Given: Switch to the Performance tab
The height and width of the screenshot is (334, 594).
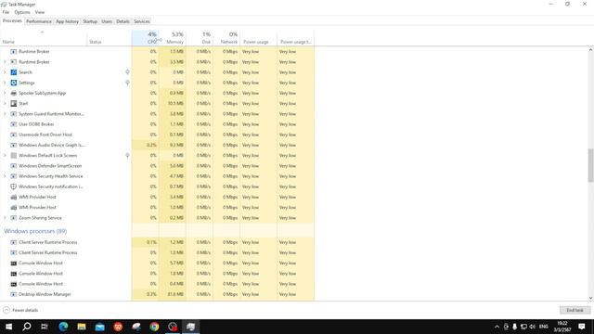Looking at the screenshot, I should pos(39,21).
